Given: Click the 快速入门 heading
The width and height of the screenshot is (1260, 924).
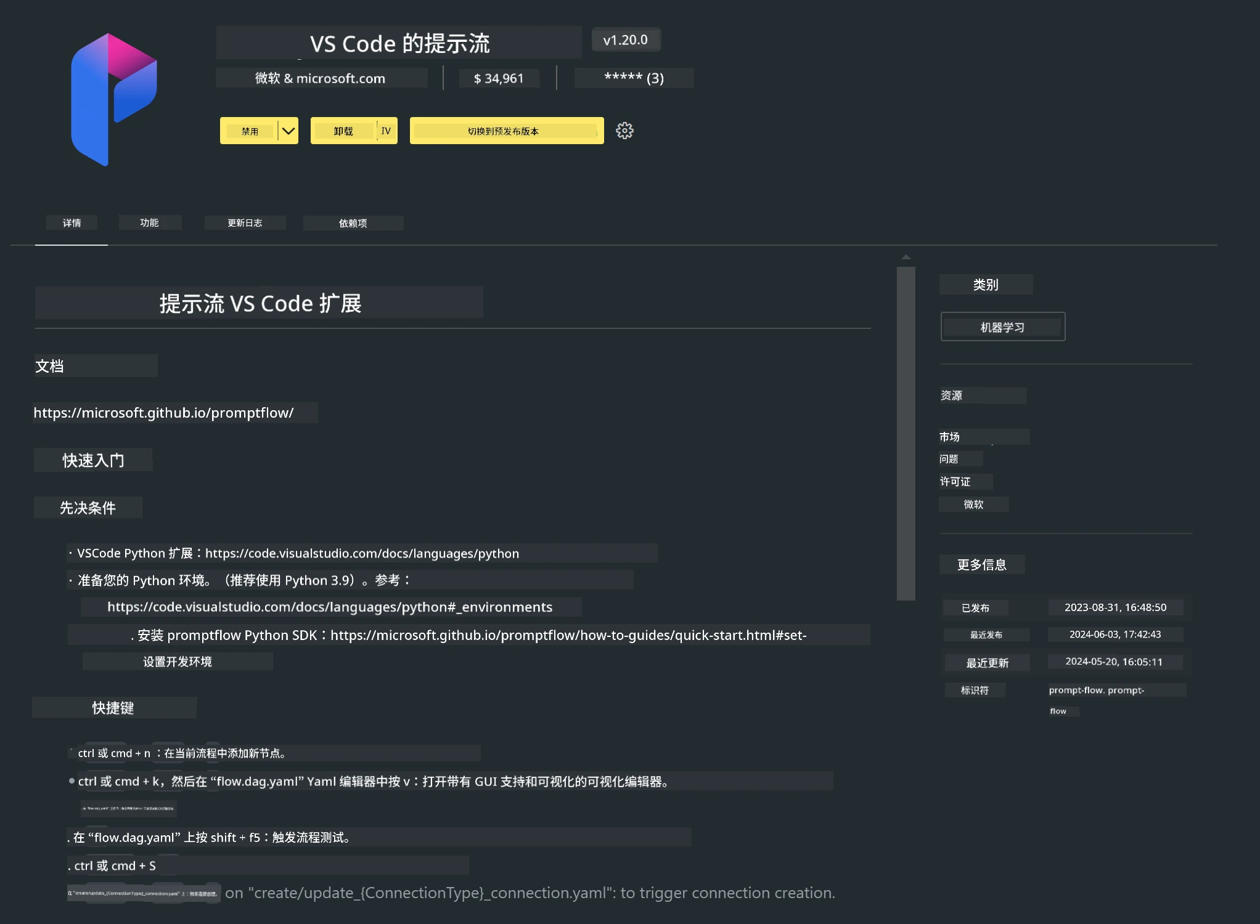Looking at the screenshot, I should click(94, 460).
